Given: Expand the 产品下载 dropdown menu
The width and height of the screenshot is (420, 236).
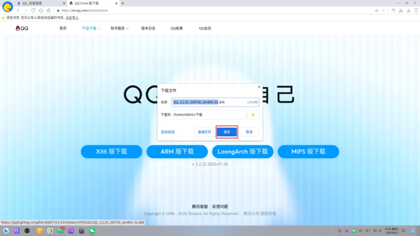Looking at the screenshot, I should [x=91, y=28].
